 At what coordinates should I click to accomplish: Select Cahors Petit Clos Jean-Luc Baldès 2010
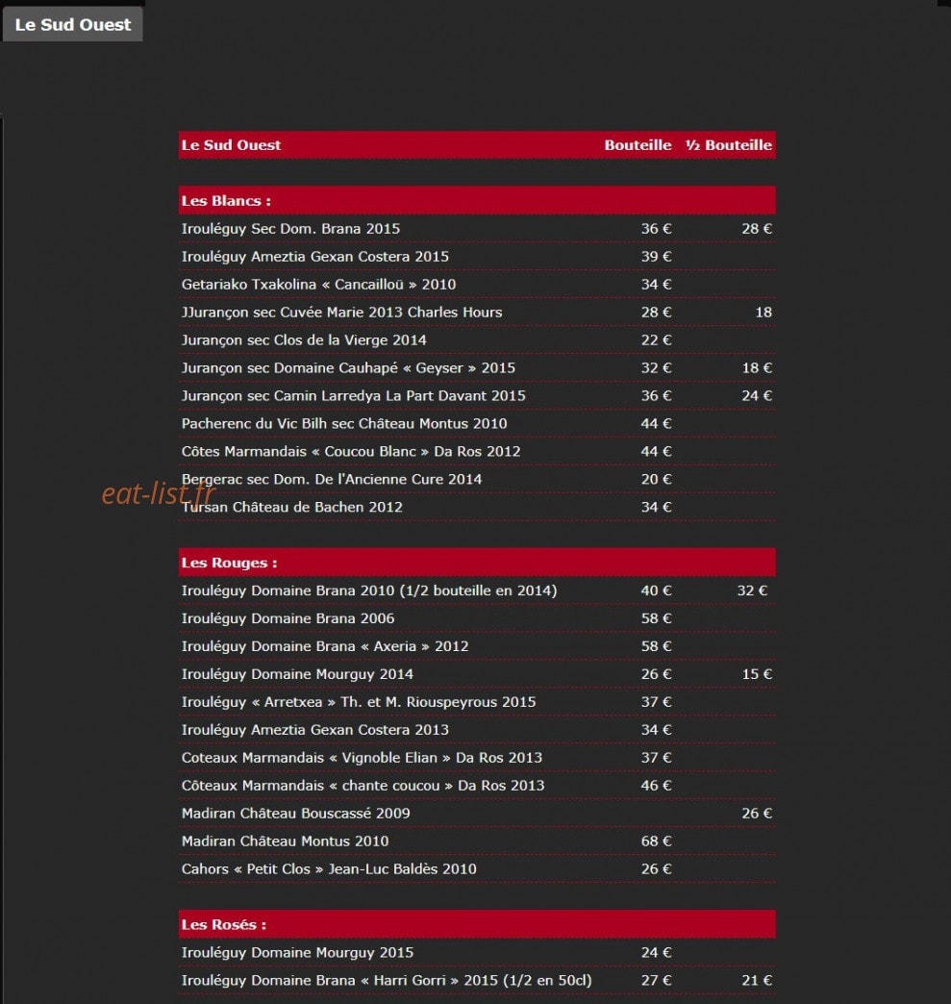tap(329, 869)
